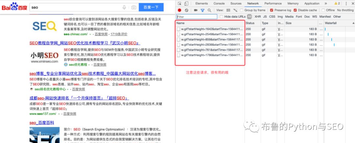The height and width of the screenshot is (143, 355).
Task: Open the SEO chinaz result thumbnail
Action: [x=44, y=26]
